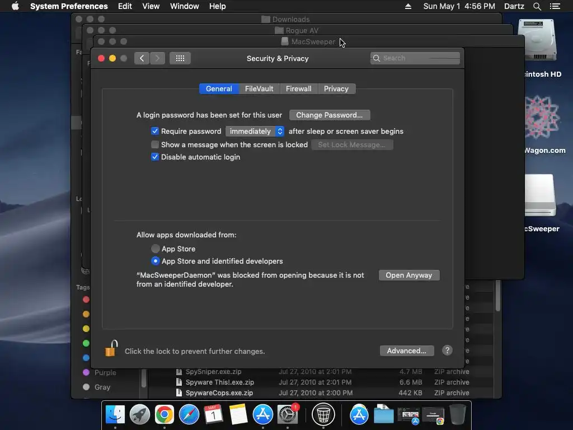Image resolution: width=573 pixels, height=430 pixels.
Task: Click the Dartz user name in menu bar
Action: [514, 6]
